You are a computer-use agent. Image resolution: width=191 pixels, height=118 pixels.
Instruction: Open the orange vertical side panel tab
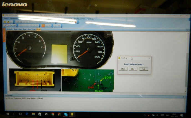coord(4,35)
